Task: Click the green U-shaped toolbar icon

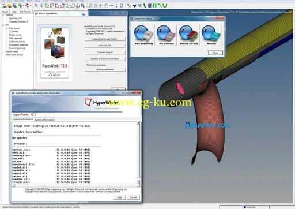Action: click(x=165, y=6)
